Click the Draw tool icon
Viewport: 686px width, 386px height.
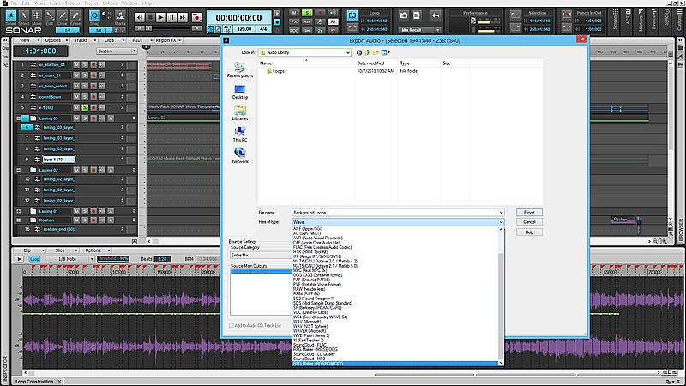[61, 16]
